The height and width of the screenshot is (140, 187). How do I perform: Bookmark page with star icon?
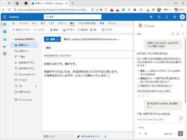pyautogui.click(x=97, y=10)
